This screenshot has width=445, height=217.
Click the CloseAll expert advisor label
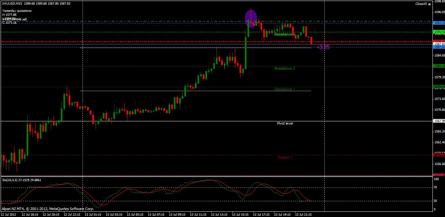click(x=421, y=4)
